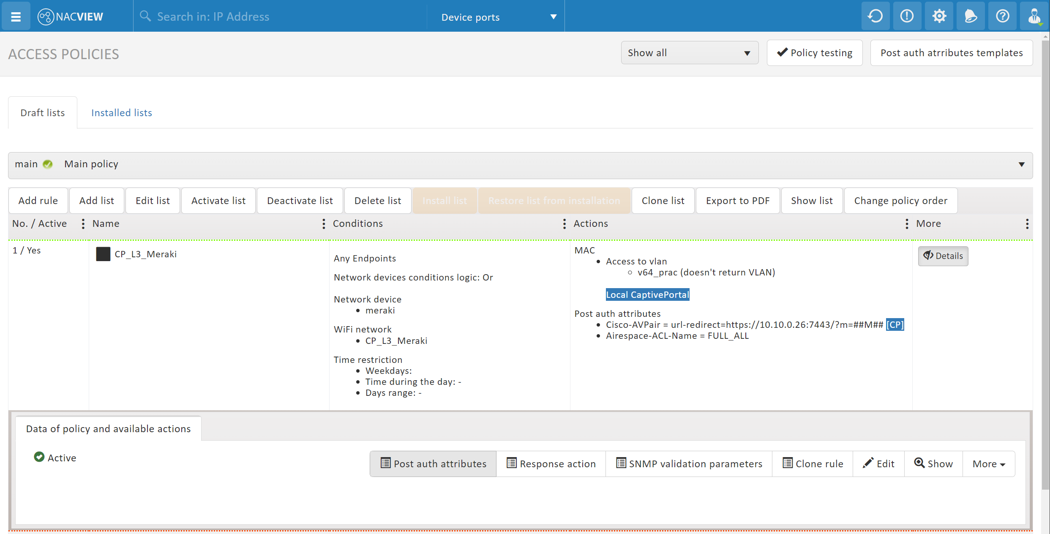Click the '1 / Yes' row cell
The image size is (1050, 534).
point(27,251)
